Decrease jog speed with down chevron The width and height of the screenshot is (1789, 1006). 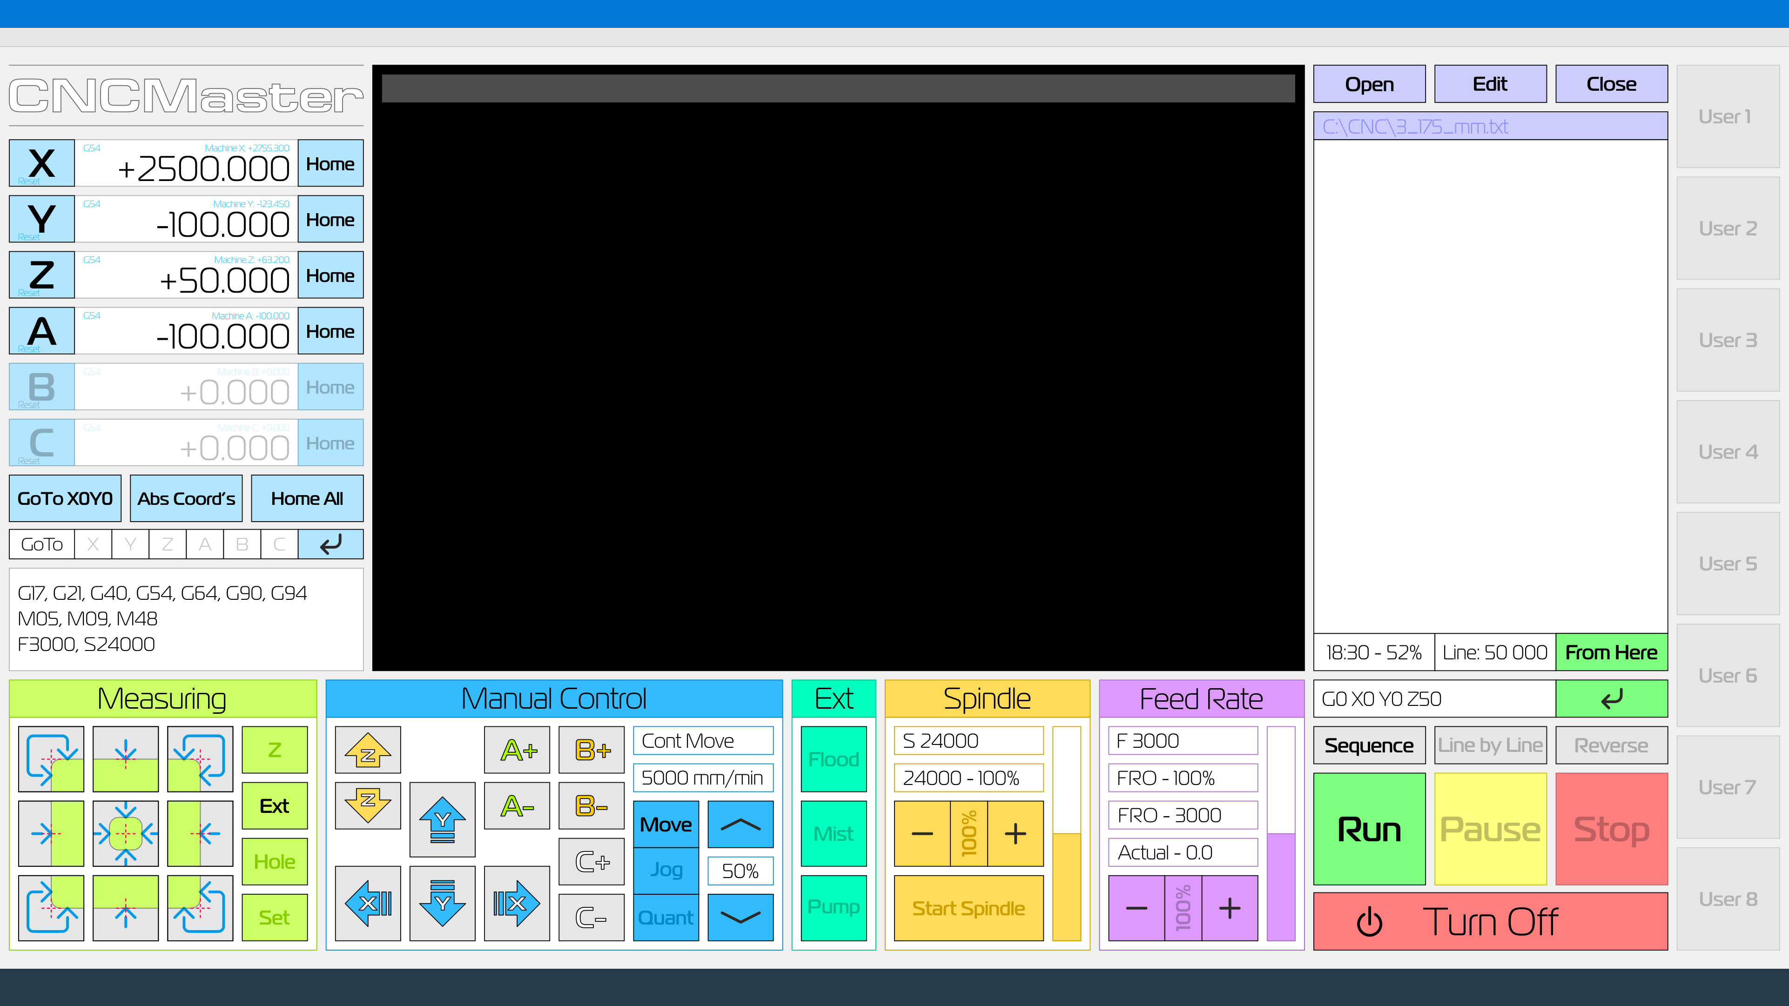point(740,917)
